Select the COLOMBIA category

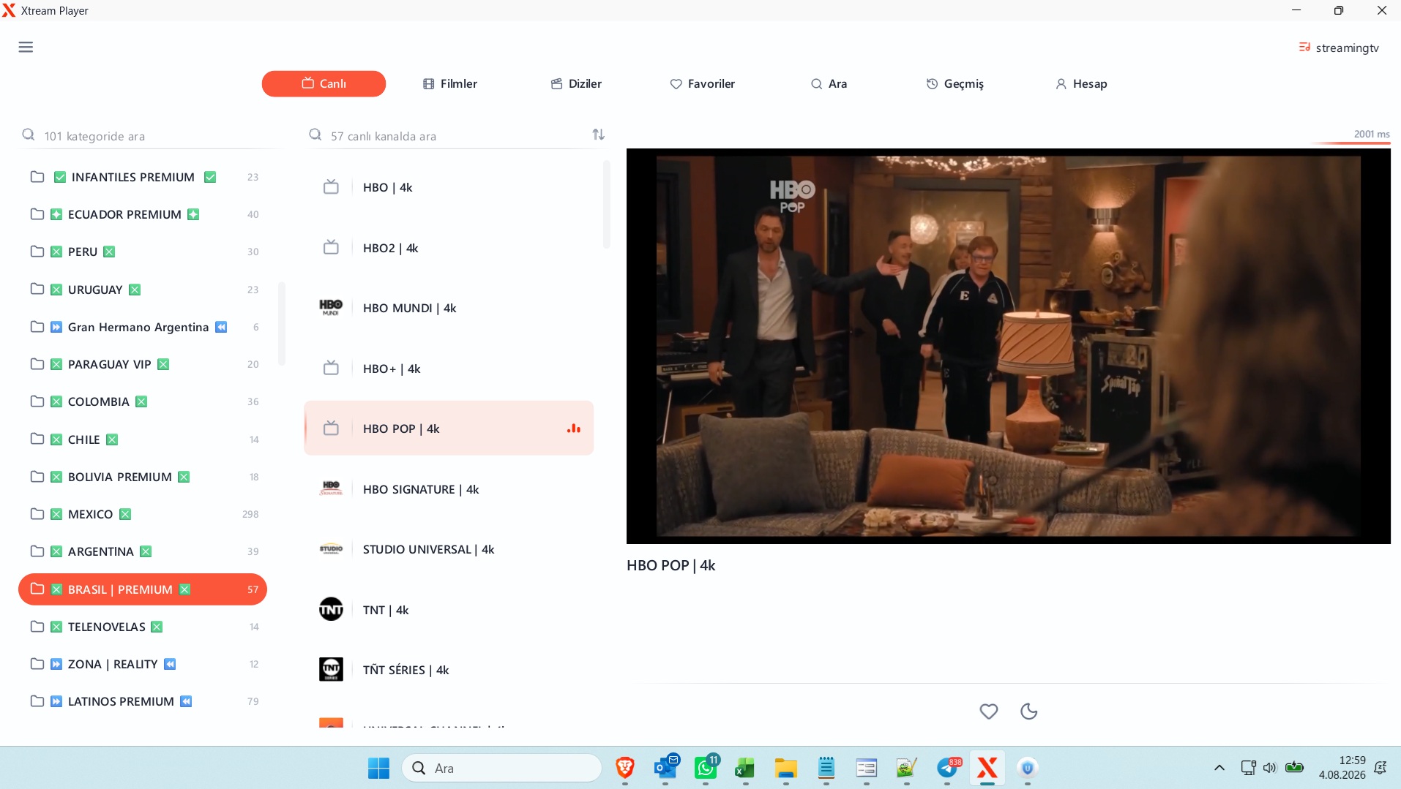click(143, 401)
